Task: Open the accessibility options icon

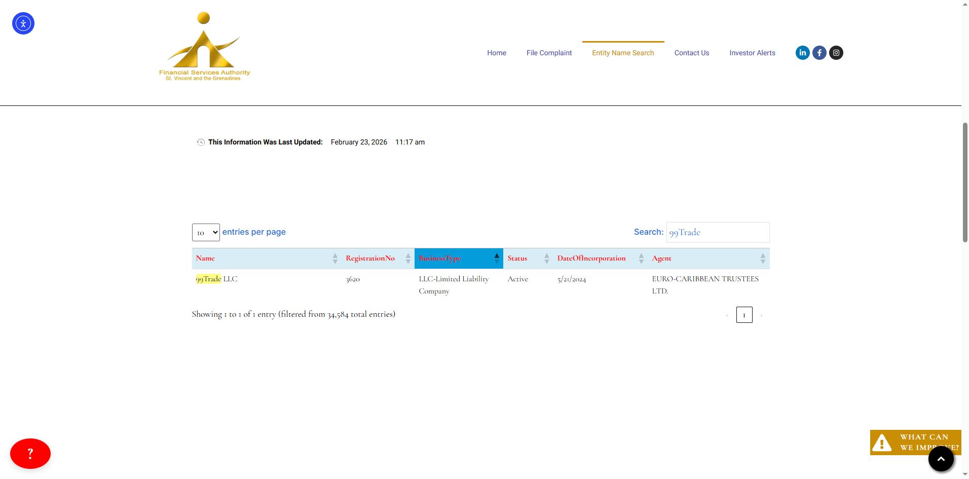Action: coord(23,23)
